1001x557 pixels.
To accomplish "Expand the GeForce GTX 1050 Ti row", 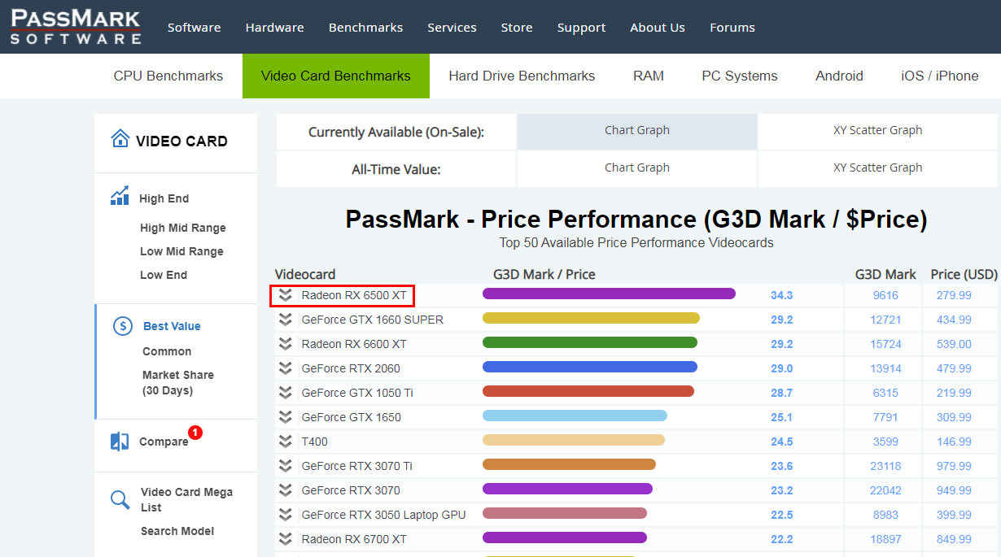I will coord(285,393).
